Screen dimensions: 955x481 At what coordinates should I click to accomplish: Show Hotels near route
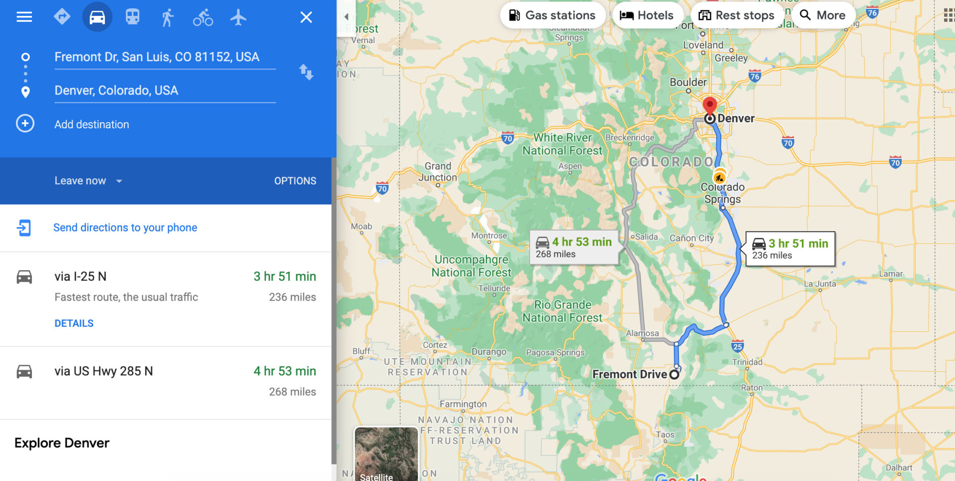[647, 15]
